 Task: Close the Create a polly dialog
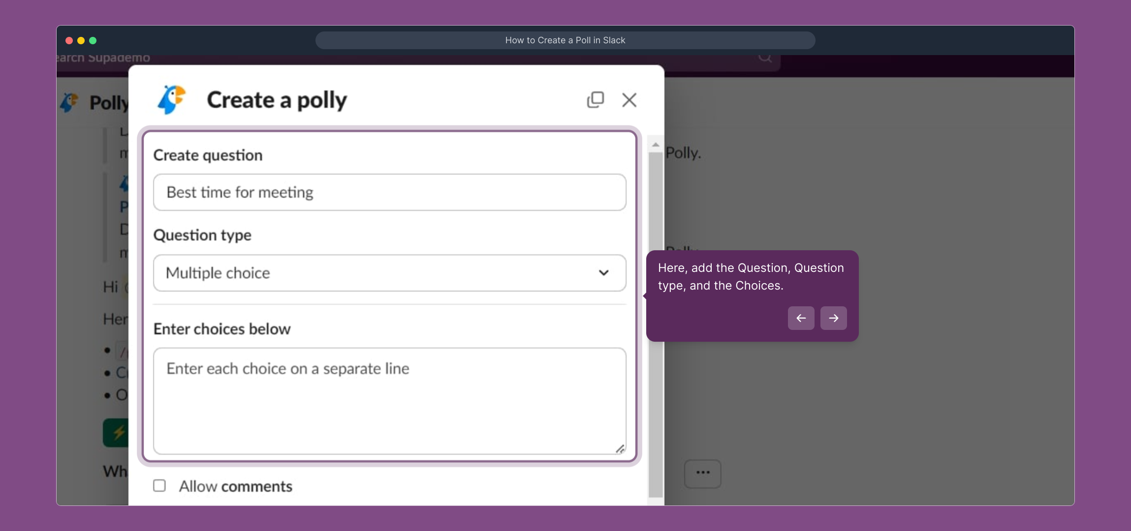(629, 100)
